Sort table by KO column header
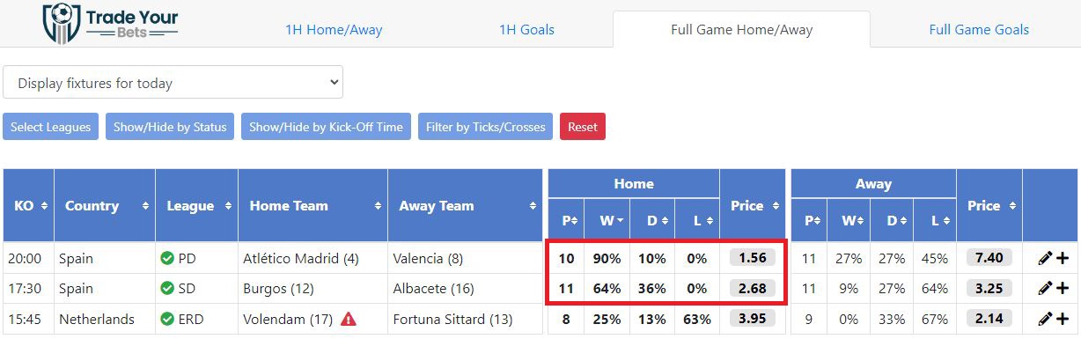This screenshot has width=1081, height=339. tap(29, 205)
